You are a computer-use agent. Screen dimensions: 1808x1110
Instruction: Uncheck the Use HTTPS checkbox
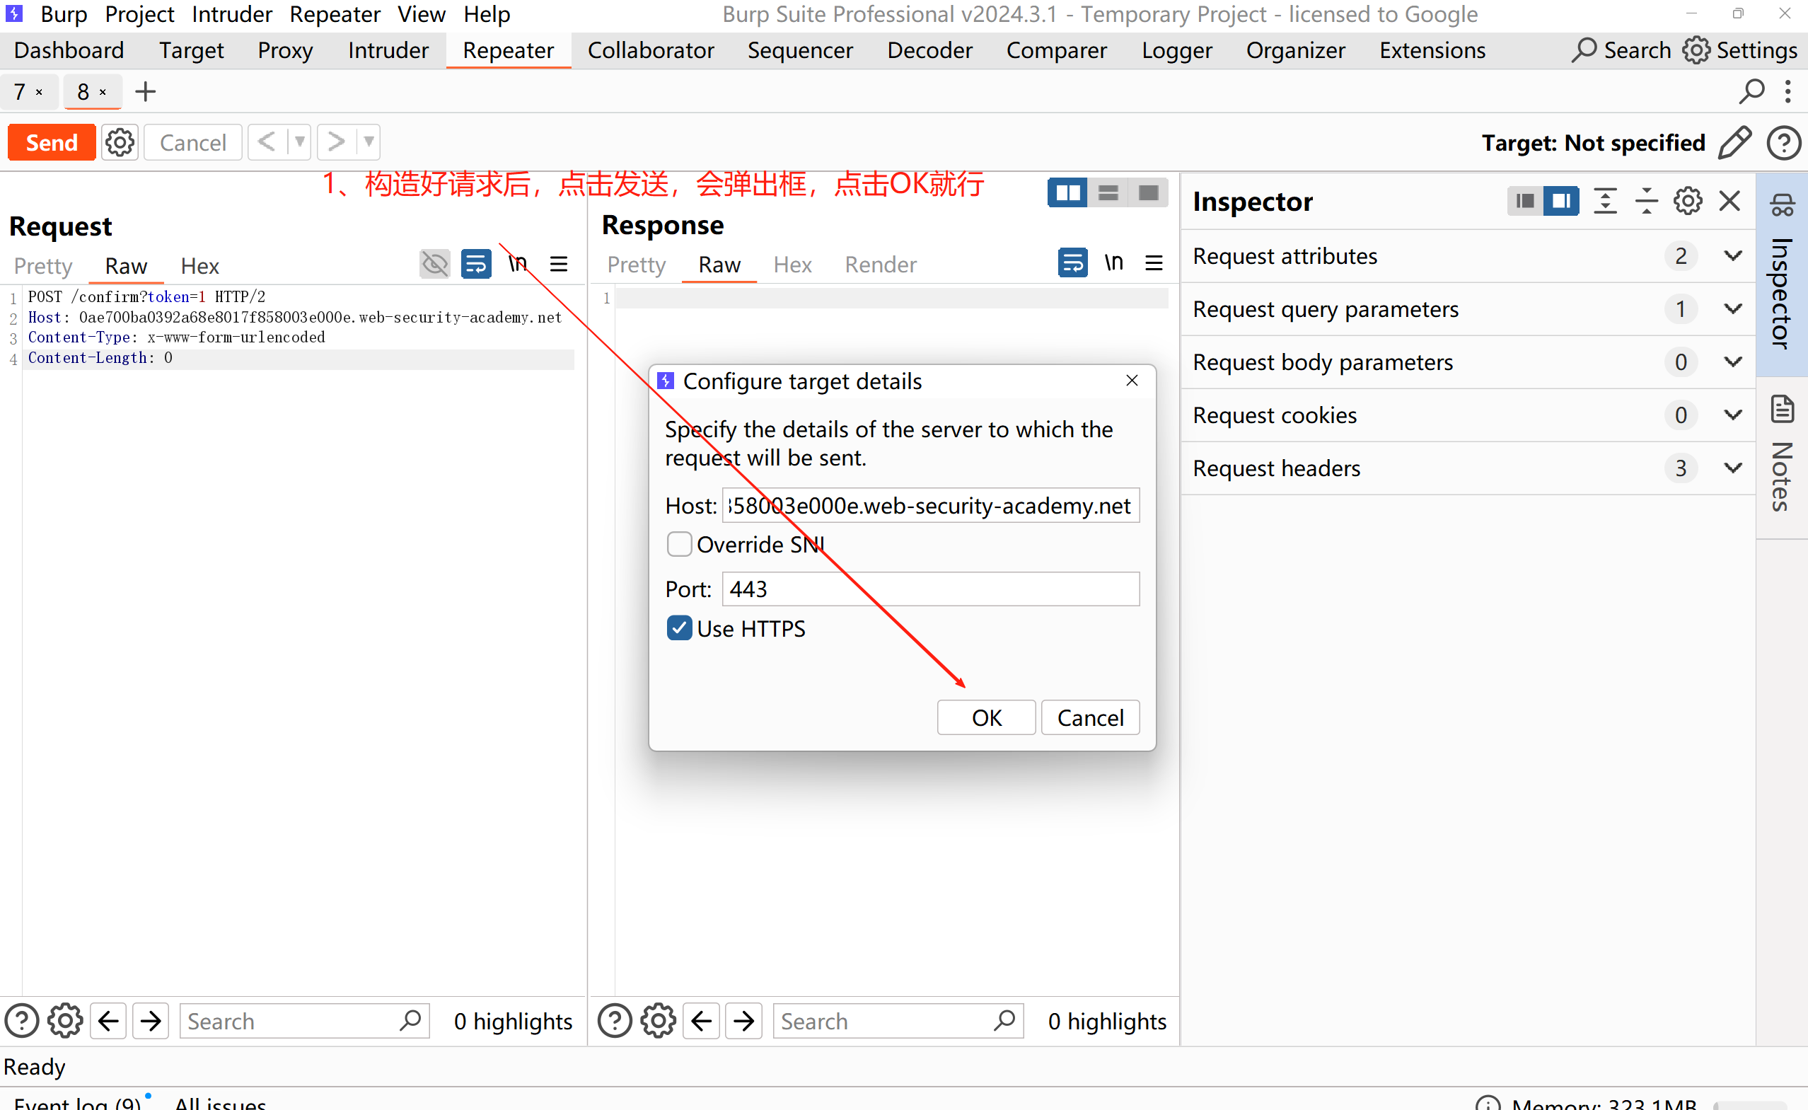pyautogui.click(x=679, y=628)
